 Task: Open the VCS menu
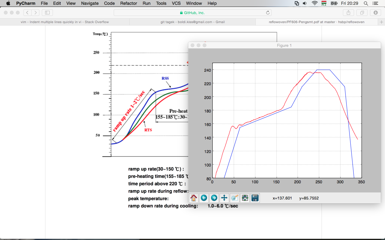tap(176, 3)
